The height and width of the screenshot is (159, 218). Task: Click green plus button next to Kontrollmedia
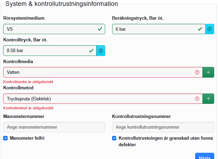pyautogui.click(x=208, y=72)
